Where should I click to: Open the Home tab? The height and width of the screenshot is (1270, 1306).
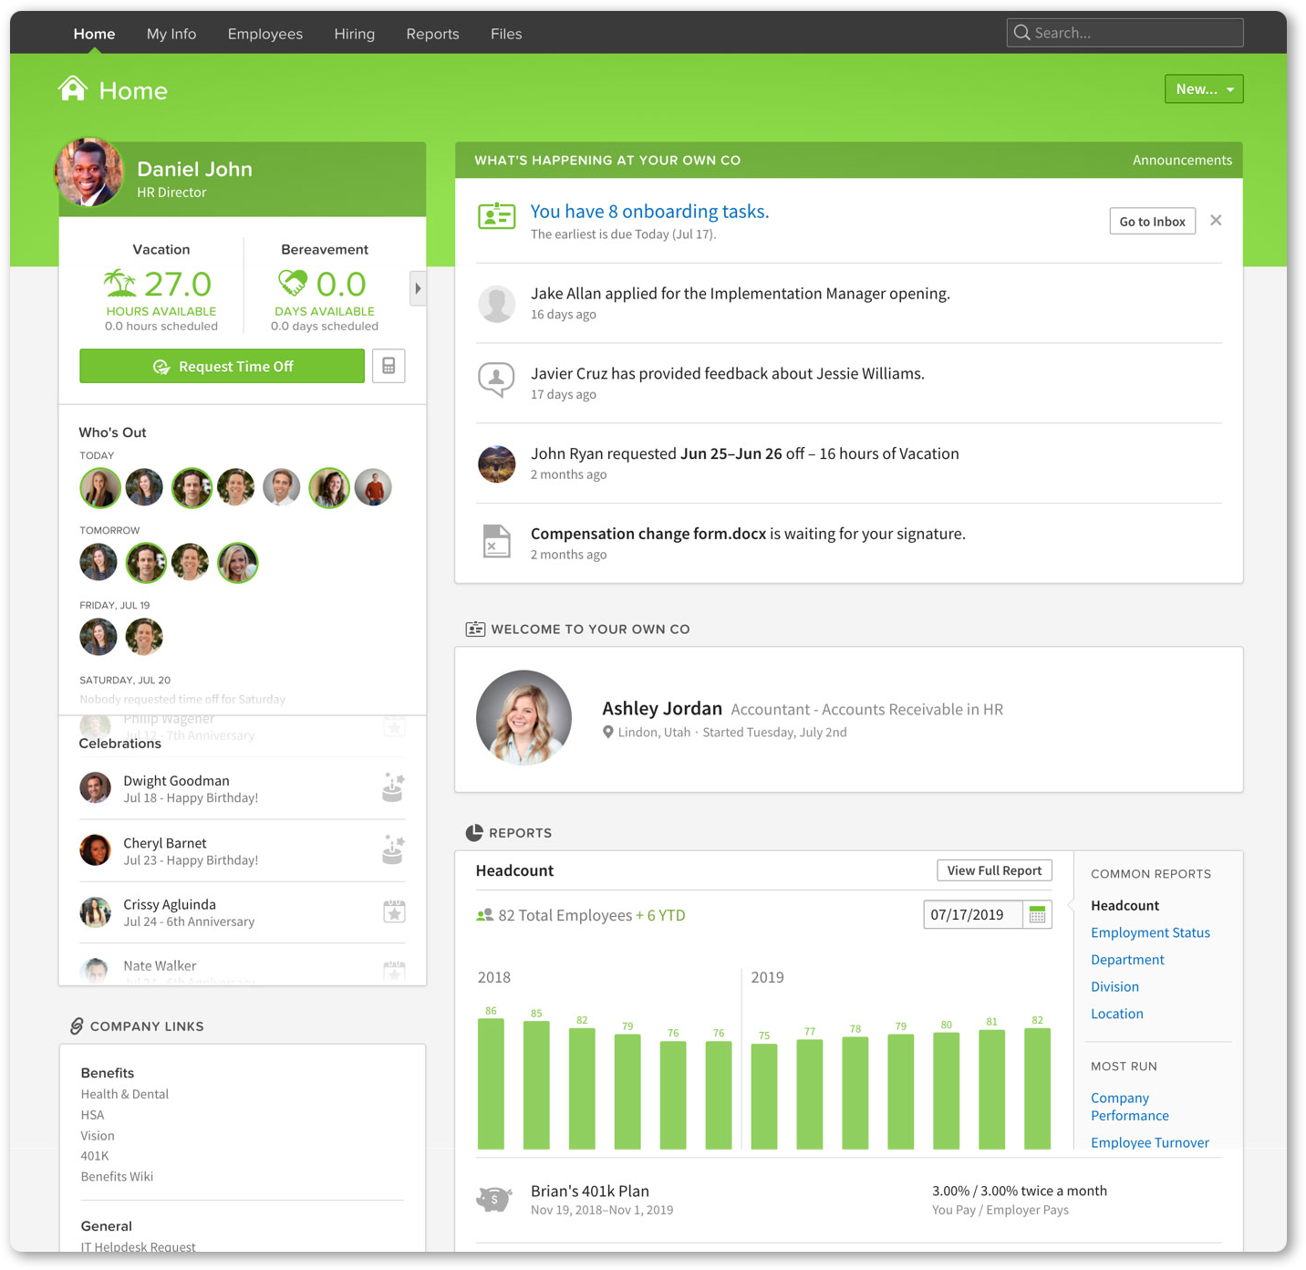(94, 34)
